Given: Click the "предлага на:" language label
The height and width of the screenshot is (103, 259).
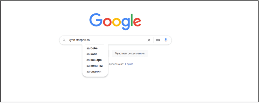Looking at the screenshot, I should pyautogui.click(x=117, y=64).
